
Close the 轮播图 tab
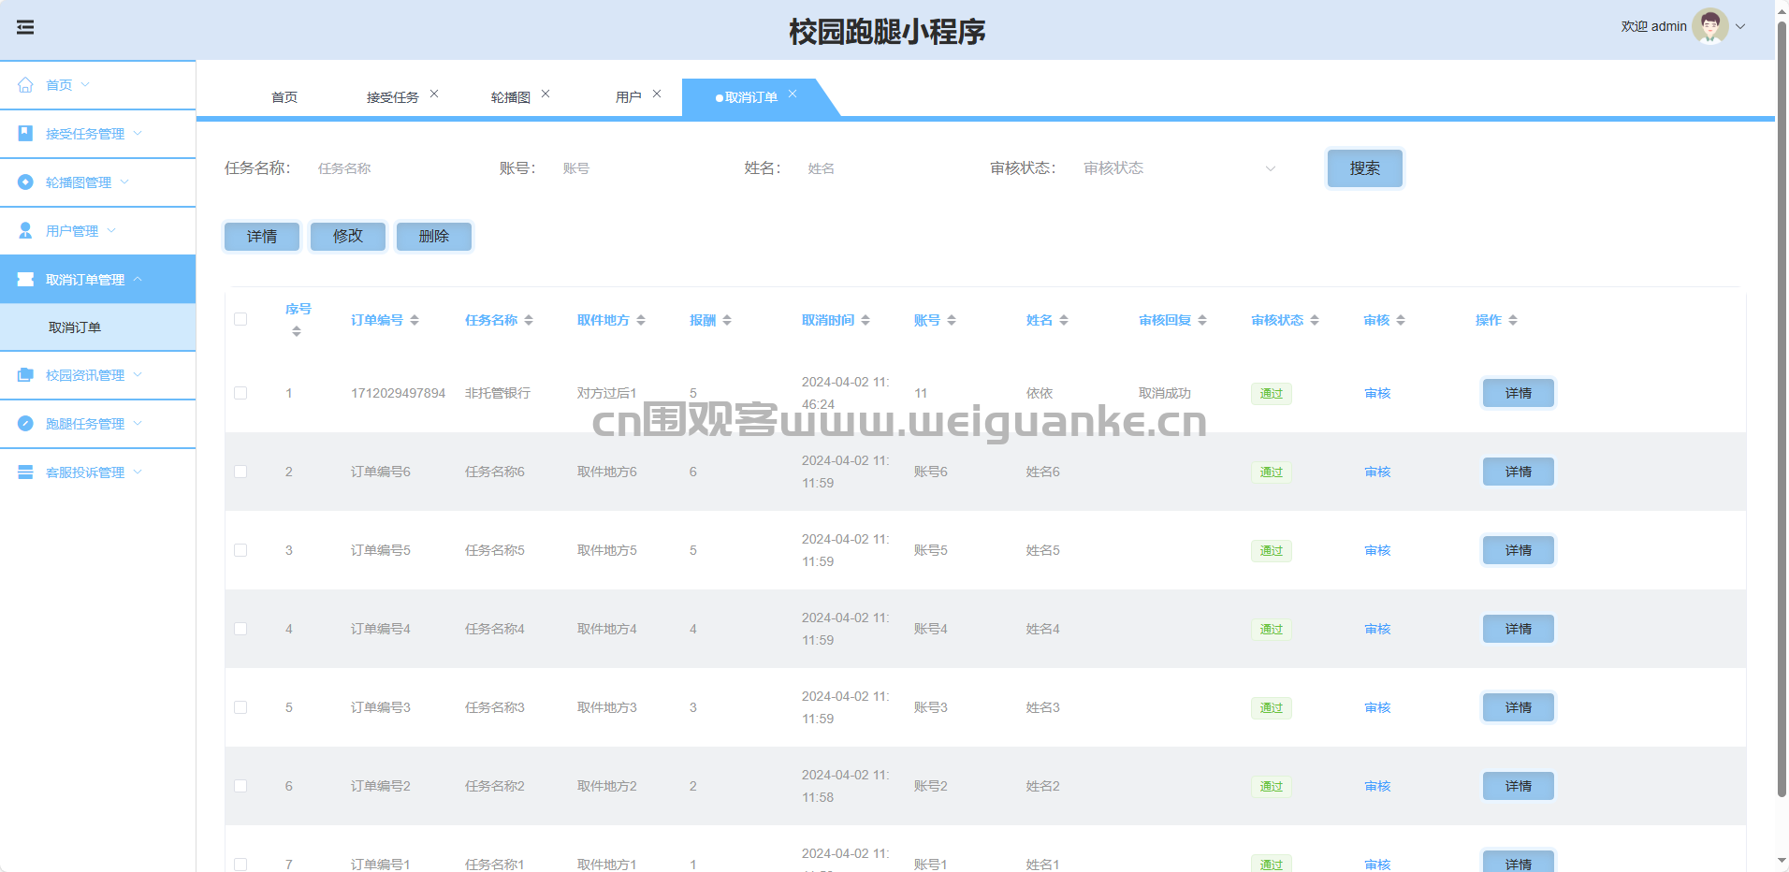point(545,94)
